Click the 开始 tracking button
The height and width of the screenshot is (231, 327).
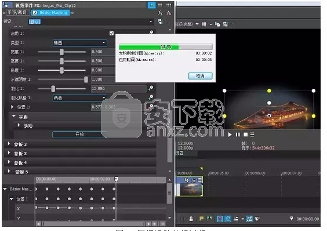point(79,134)
